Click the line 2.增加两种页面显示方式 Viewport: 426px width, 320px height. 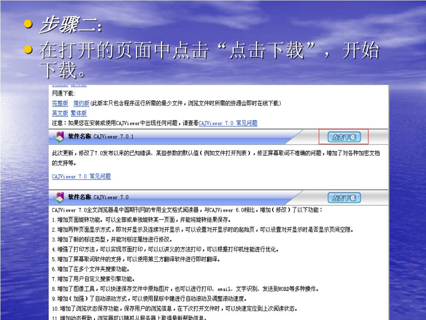click(x=203, y=230)
